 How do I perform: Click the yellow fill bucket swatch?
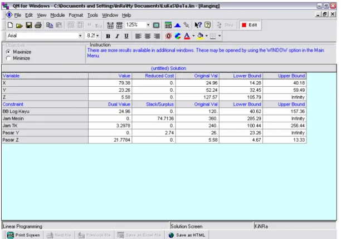point(200,36)
